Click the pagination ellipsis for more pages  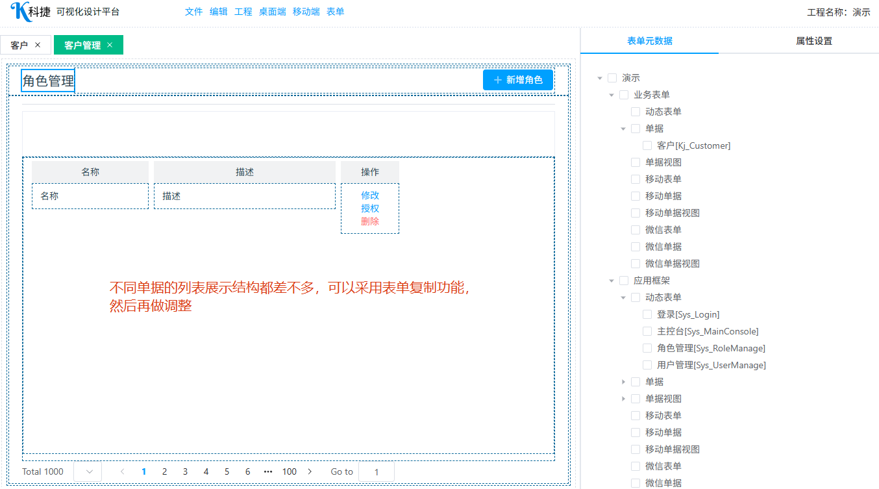(268, 471)
